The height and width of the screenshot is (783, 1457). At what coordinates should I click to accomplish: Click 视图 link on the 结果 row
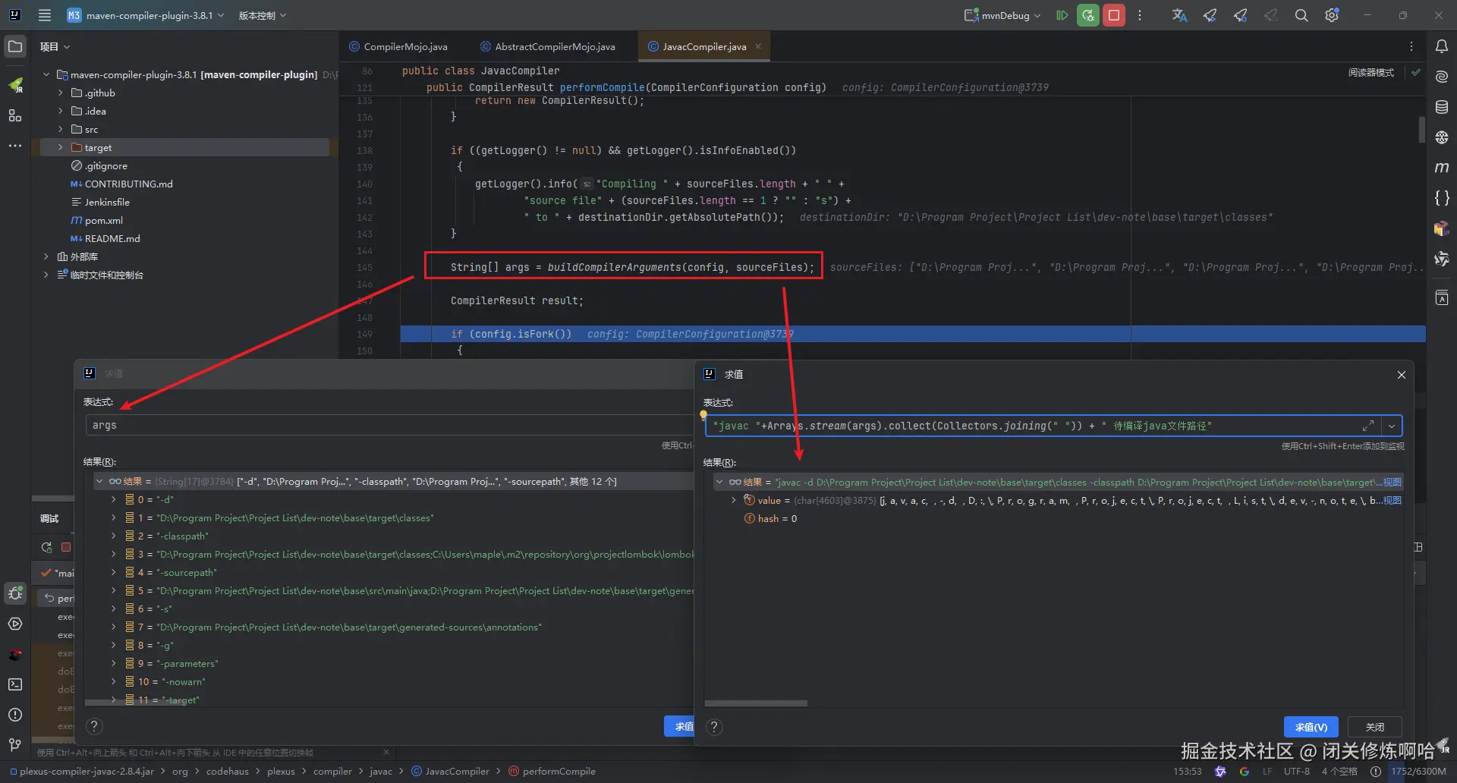coord(1392,482)
